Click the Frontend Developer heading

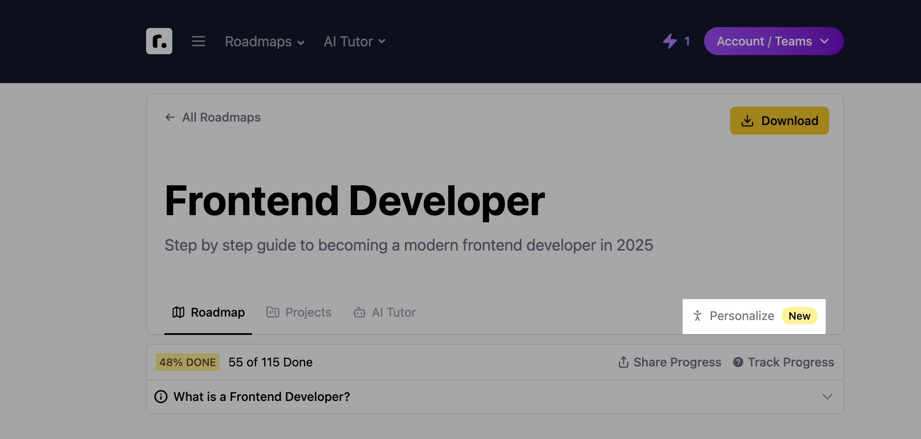click(355, 201)
